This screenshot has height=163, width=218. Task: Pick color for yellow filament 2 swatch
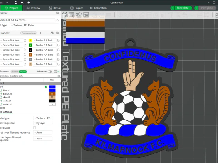(30, 40)
